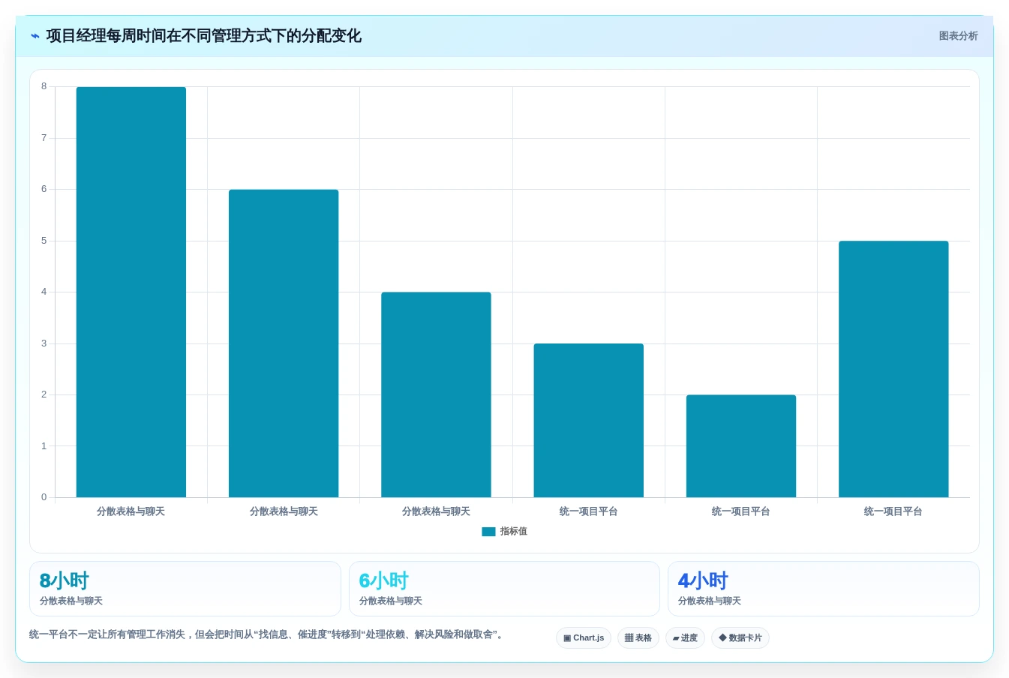The height and width of the screenshot is (678, 1009).
Task: Click the tallest bar with value 8
Action: click(x=131, y=292)
